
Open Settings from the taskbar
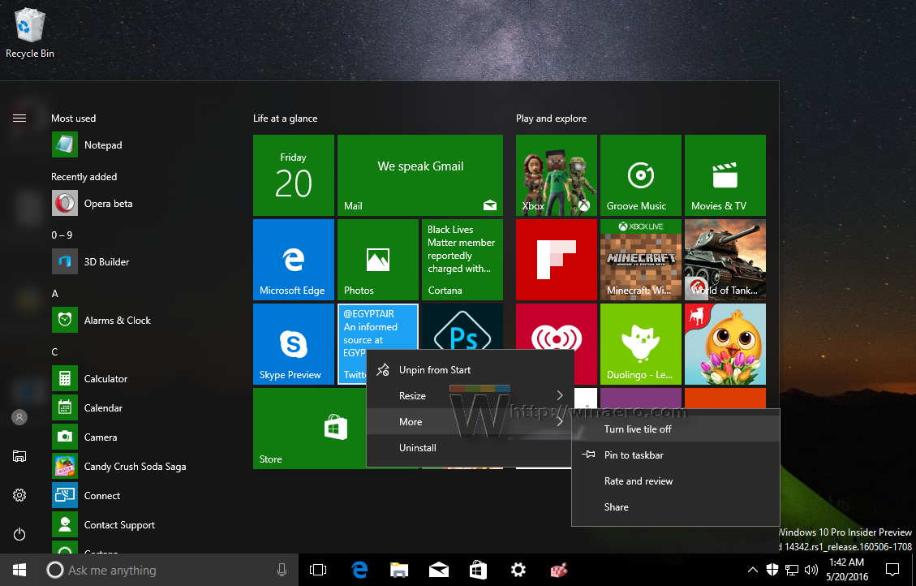518,570
